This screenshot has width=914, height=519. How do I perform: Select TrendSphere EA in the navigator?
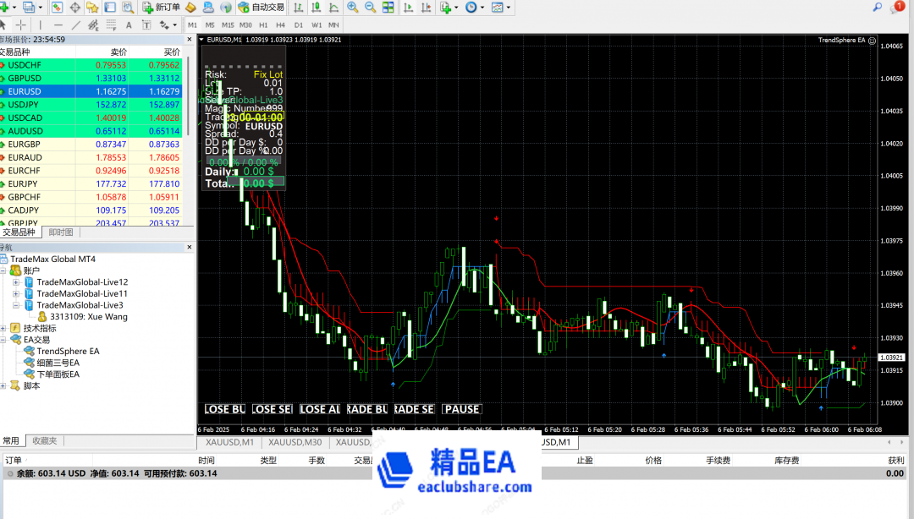pos(68,351)
